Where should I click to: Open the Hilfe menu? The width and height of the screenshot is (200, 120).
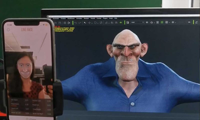(116, 18)
